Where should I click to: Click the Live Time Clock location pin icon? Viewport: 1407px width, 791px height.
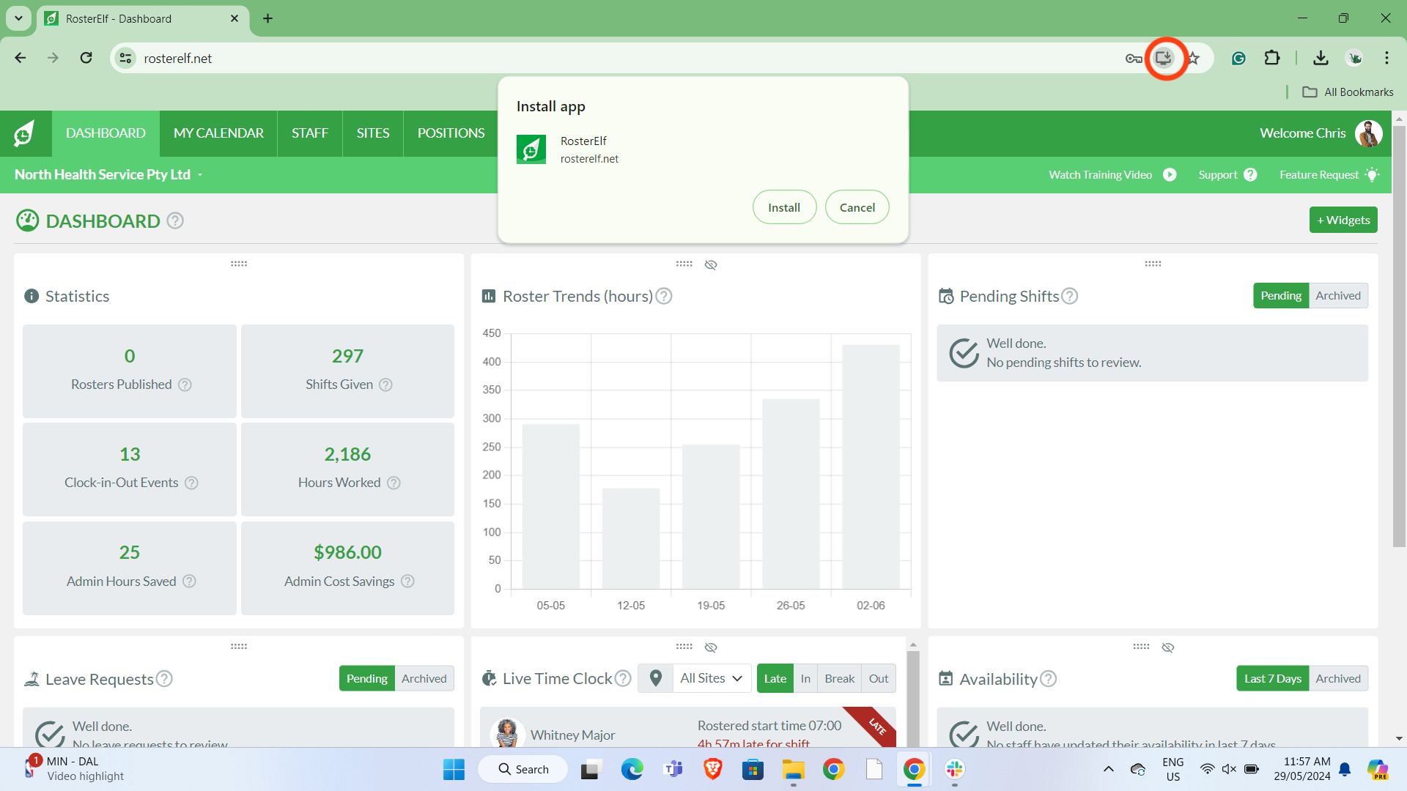coord(656,678)
